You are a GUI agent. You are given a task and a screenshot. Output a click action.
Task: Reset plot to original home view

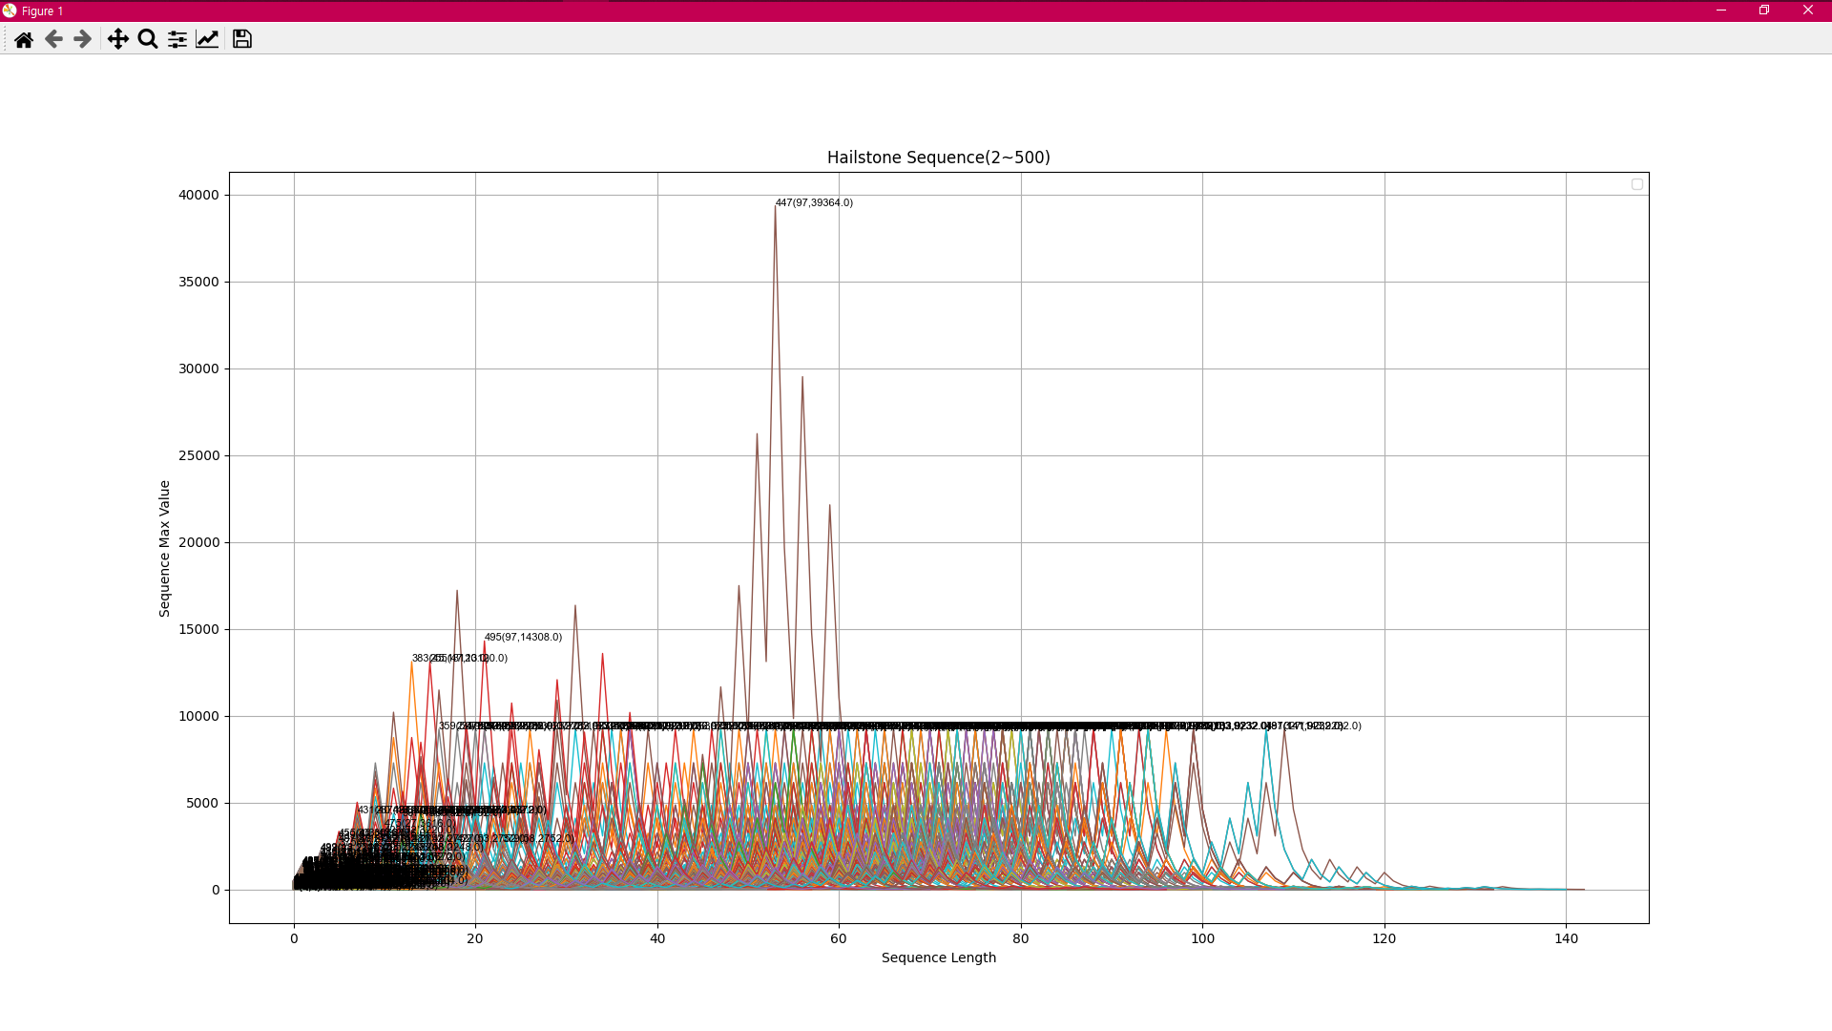tap(24, 39)
